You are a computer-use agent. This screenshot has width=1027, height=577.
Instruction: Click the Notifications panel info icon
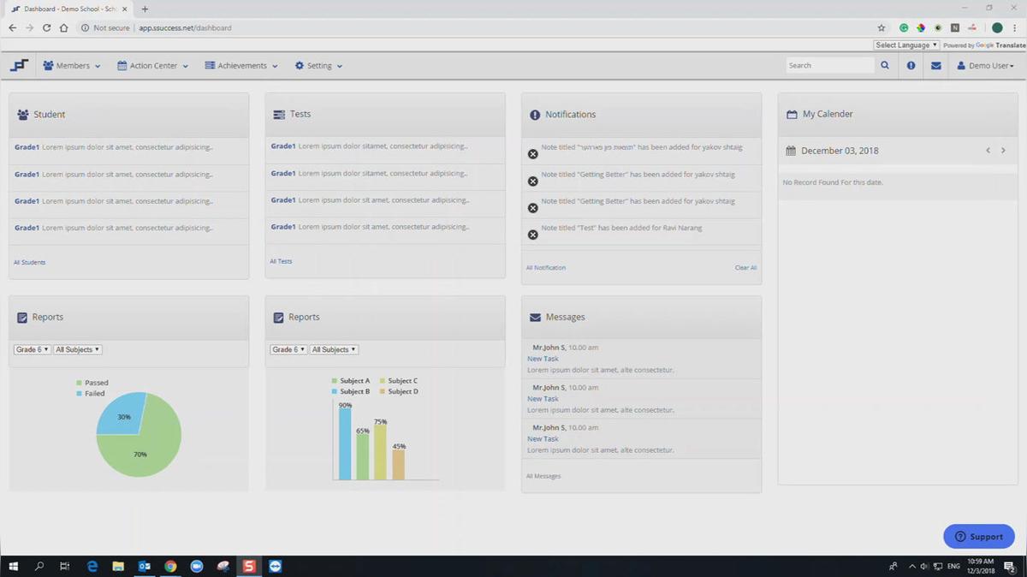[x=535, y=115]
